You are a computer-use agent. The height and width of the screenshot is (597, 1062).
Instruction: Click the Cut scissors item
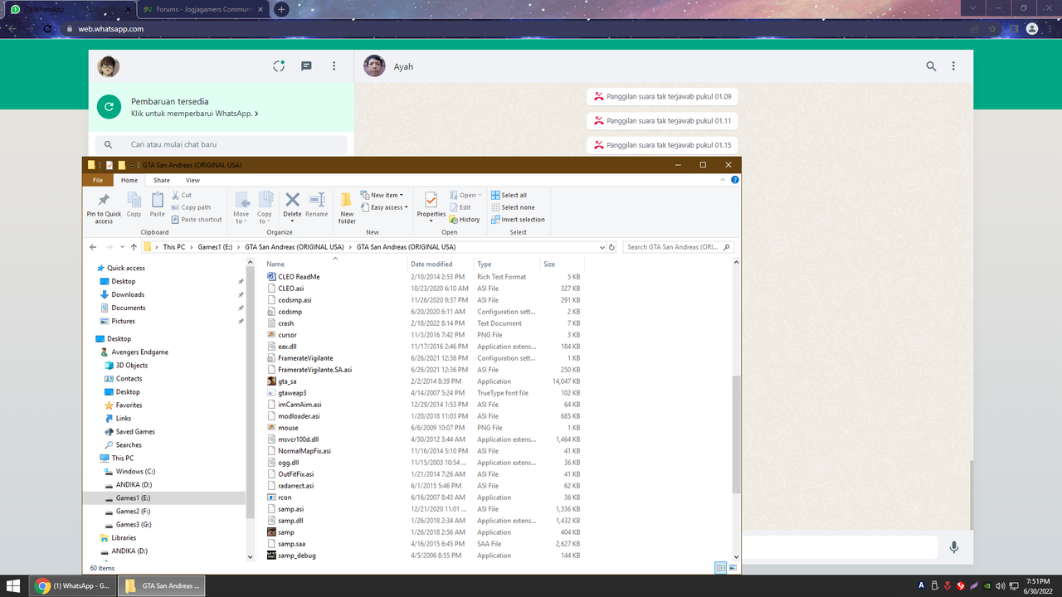pyautogui.click(x=182, y=196)
